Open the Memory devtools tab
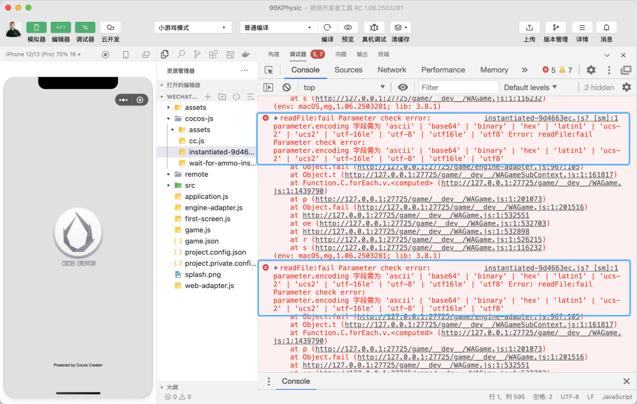637x404 pixels. pos(494,69)
